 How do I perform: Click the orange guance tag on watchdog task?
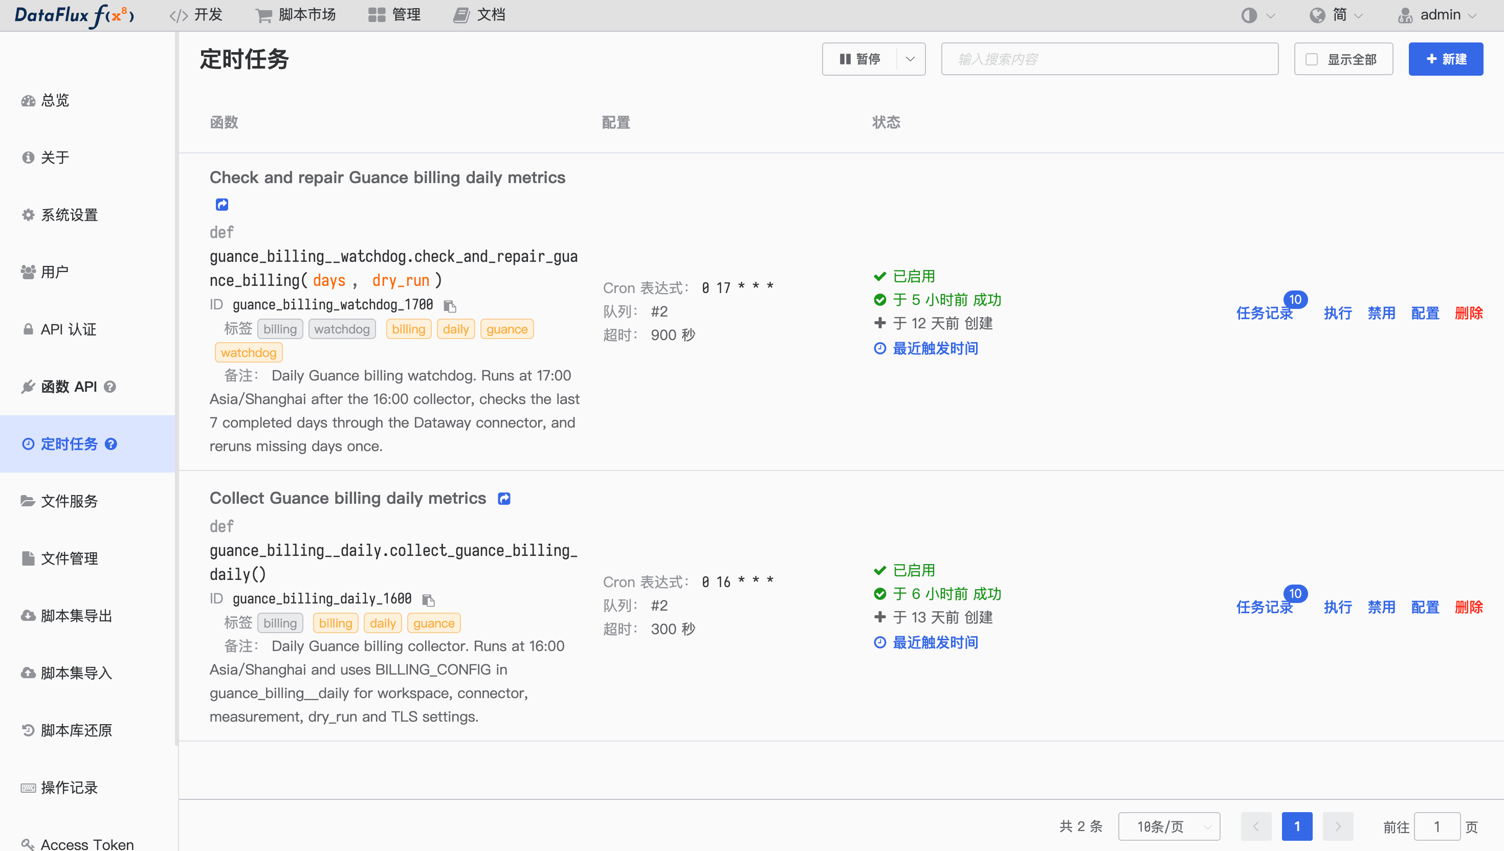pyautogui.click(x=507, y=329)
